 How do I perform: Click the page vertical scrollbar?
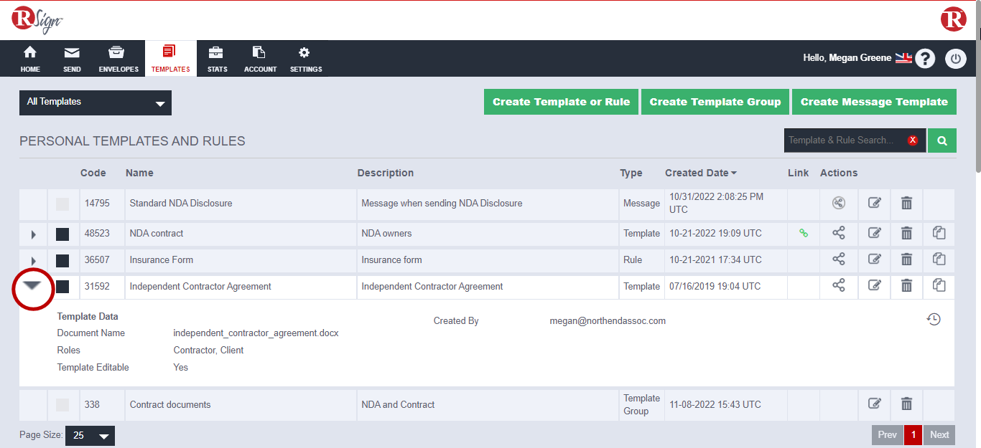977,86
